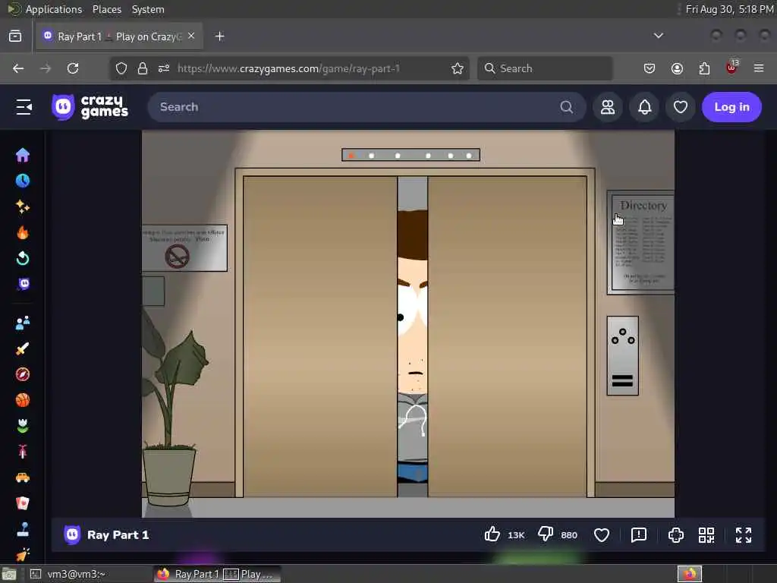Open the System menu

click(148, 9)
